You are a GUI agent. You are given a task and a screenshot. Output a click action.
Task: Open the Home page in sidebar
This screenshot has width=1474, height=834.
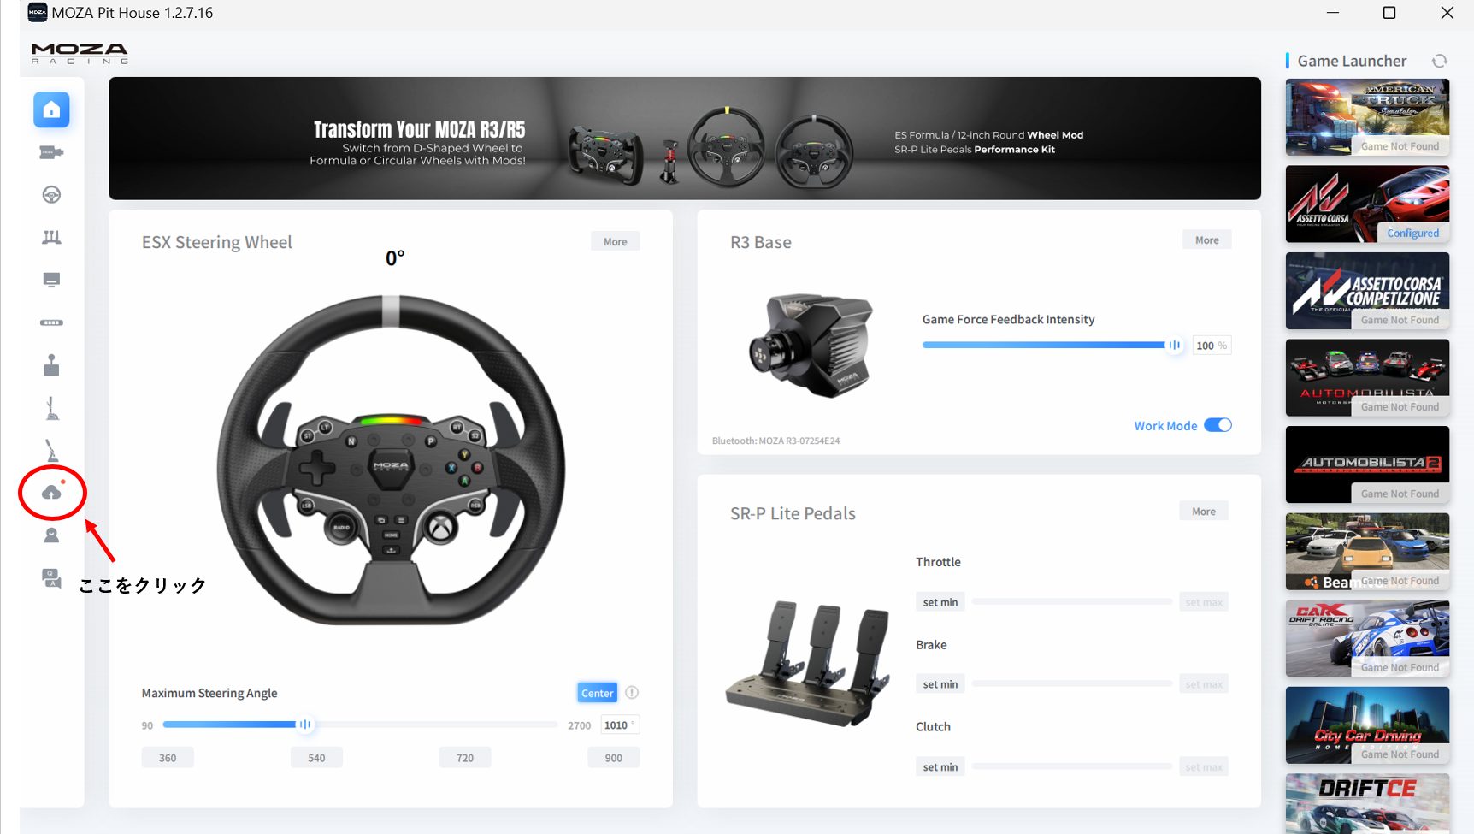(x=51, y=109)
